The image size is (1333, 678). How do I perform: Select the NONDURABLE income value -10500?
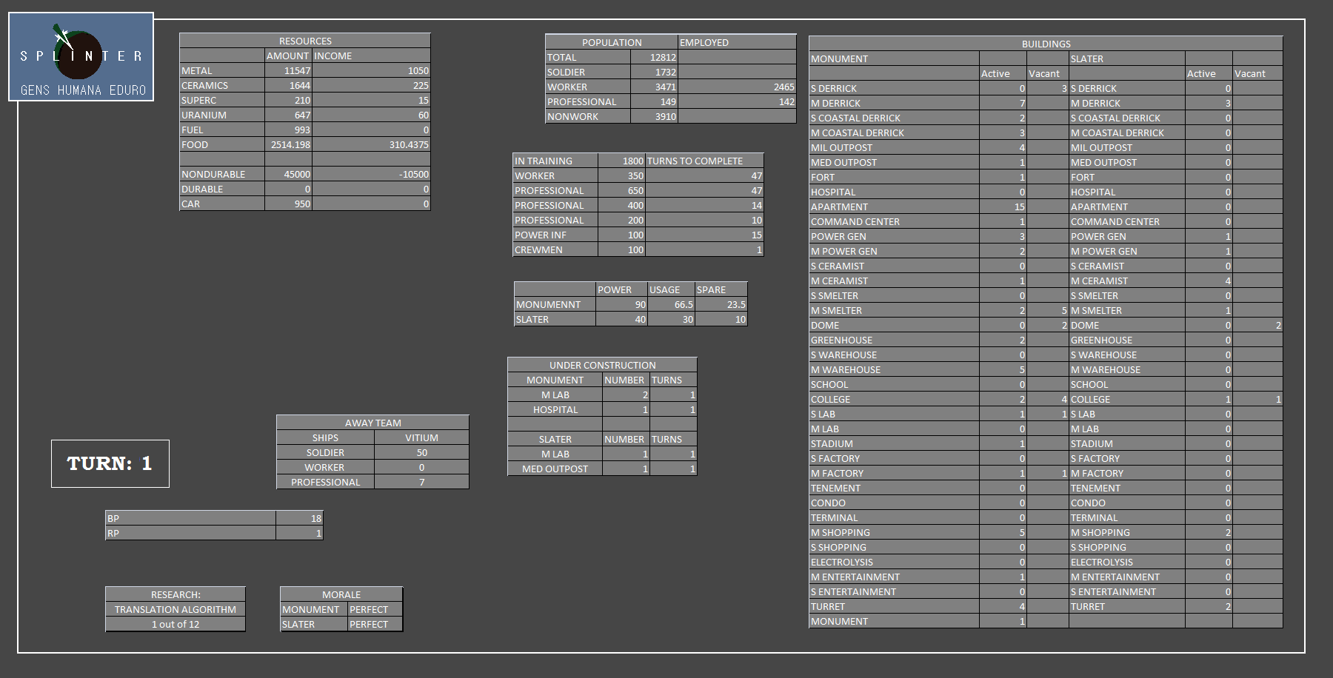click(x=371, y=175)
